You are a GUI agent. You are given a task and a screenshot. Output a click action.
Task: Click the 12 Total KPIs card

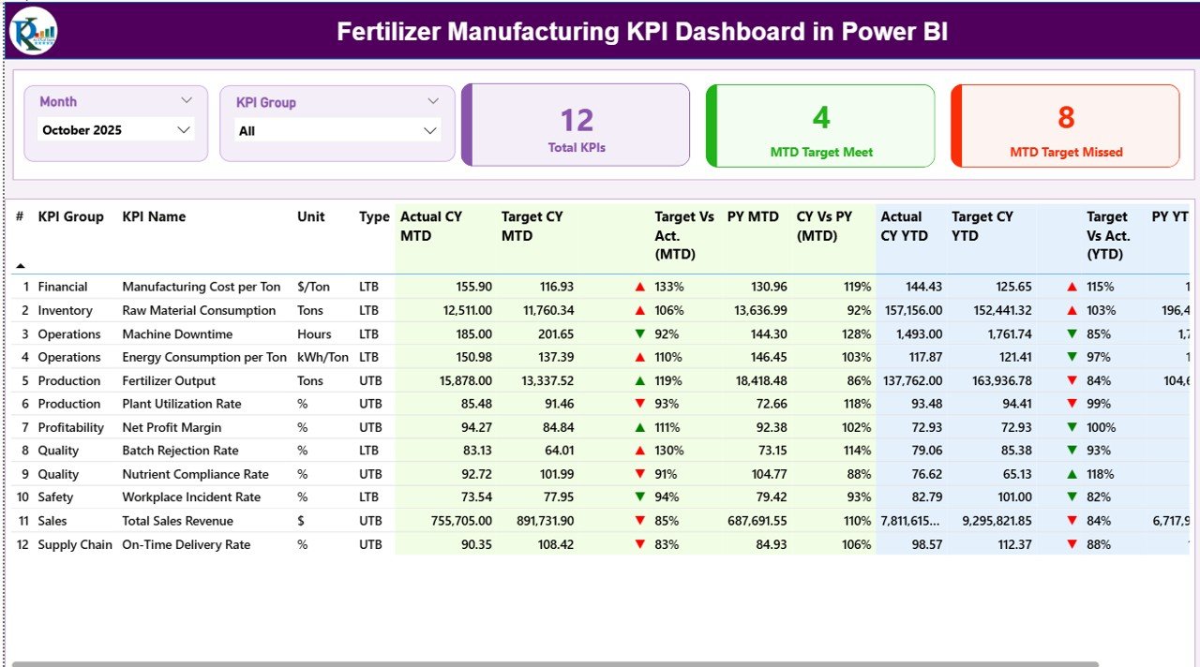575,125
